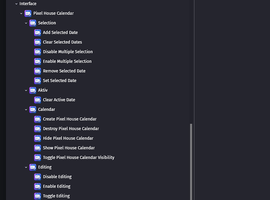Click the Destroy Pixel House Calendar icon
The height and width of the screenshot is (200, 270).
pos(38,129)
